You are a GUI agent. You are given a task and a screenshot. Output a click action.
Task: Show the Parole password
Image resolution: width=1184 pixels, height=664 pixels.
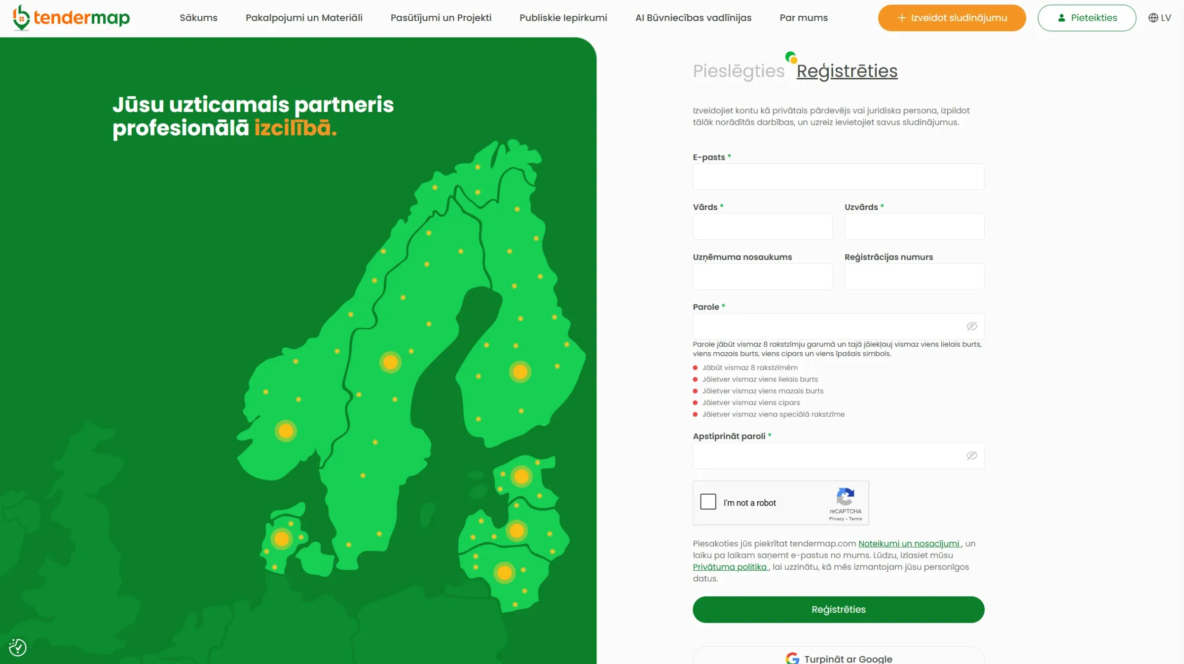(x=971, y=326)
